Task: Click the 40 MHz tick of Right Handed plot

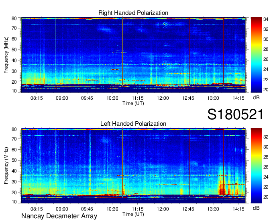Action: [14, 60]
